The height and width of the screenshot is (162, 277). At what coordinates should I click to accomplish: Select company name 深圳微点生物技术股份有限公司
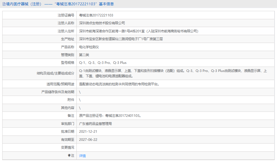(x=102, y=23)
